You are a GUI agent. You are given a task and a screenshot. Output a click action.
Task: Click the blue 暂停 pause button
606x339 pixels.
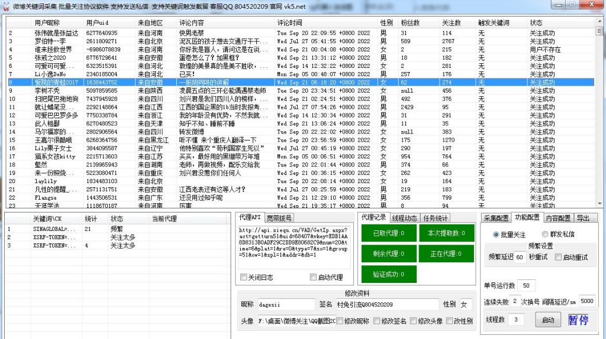[578, 320]
